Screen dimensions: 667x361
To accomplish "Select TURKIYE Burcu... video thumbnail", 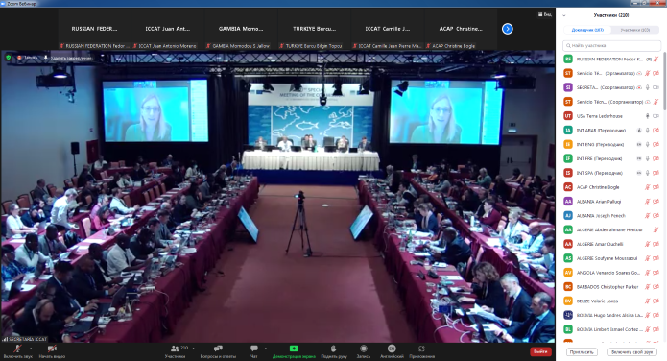I will [x=315, y=30].
